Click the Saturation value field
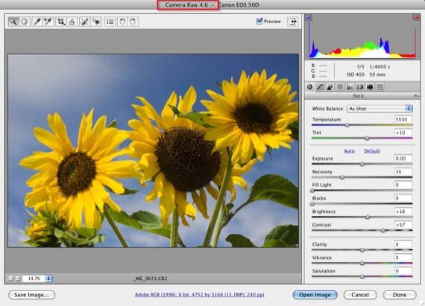 coord(403,270)
